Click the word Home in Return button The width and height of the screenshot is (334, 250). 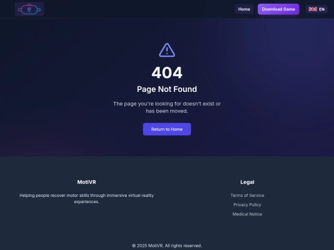point(176,129)
